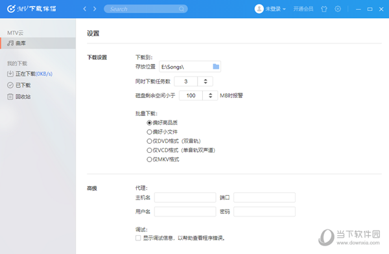Browse folder with the blue folder icon

(216, 67)
